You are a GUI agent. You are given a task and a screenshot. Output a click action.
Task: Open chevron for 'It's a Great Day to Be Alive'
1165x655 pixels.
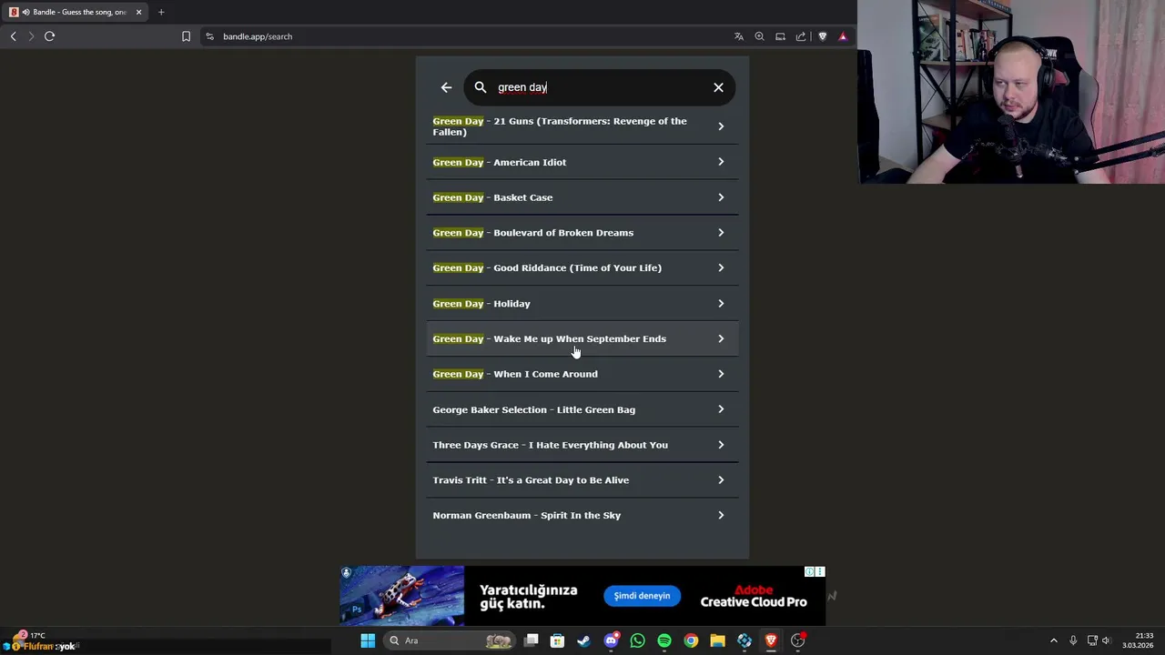tap(721, 480)
